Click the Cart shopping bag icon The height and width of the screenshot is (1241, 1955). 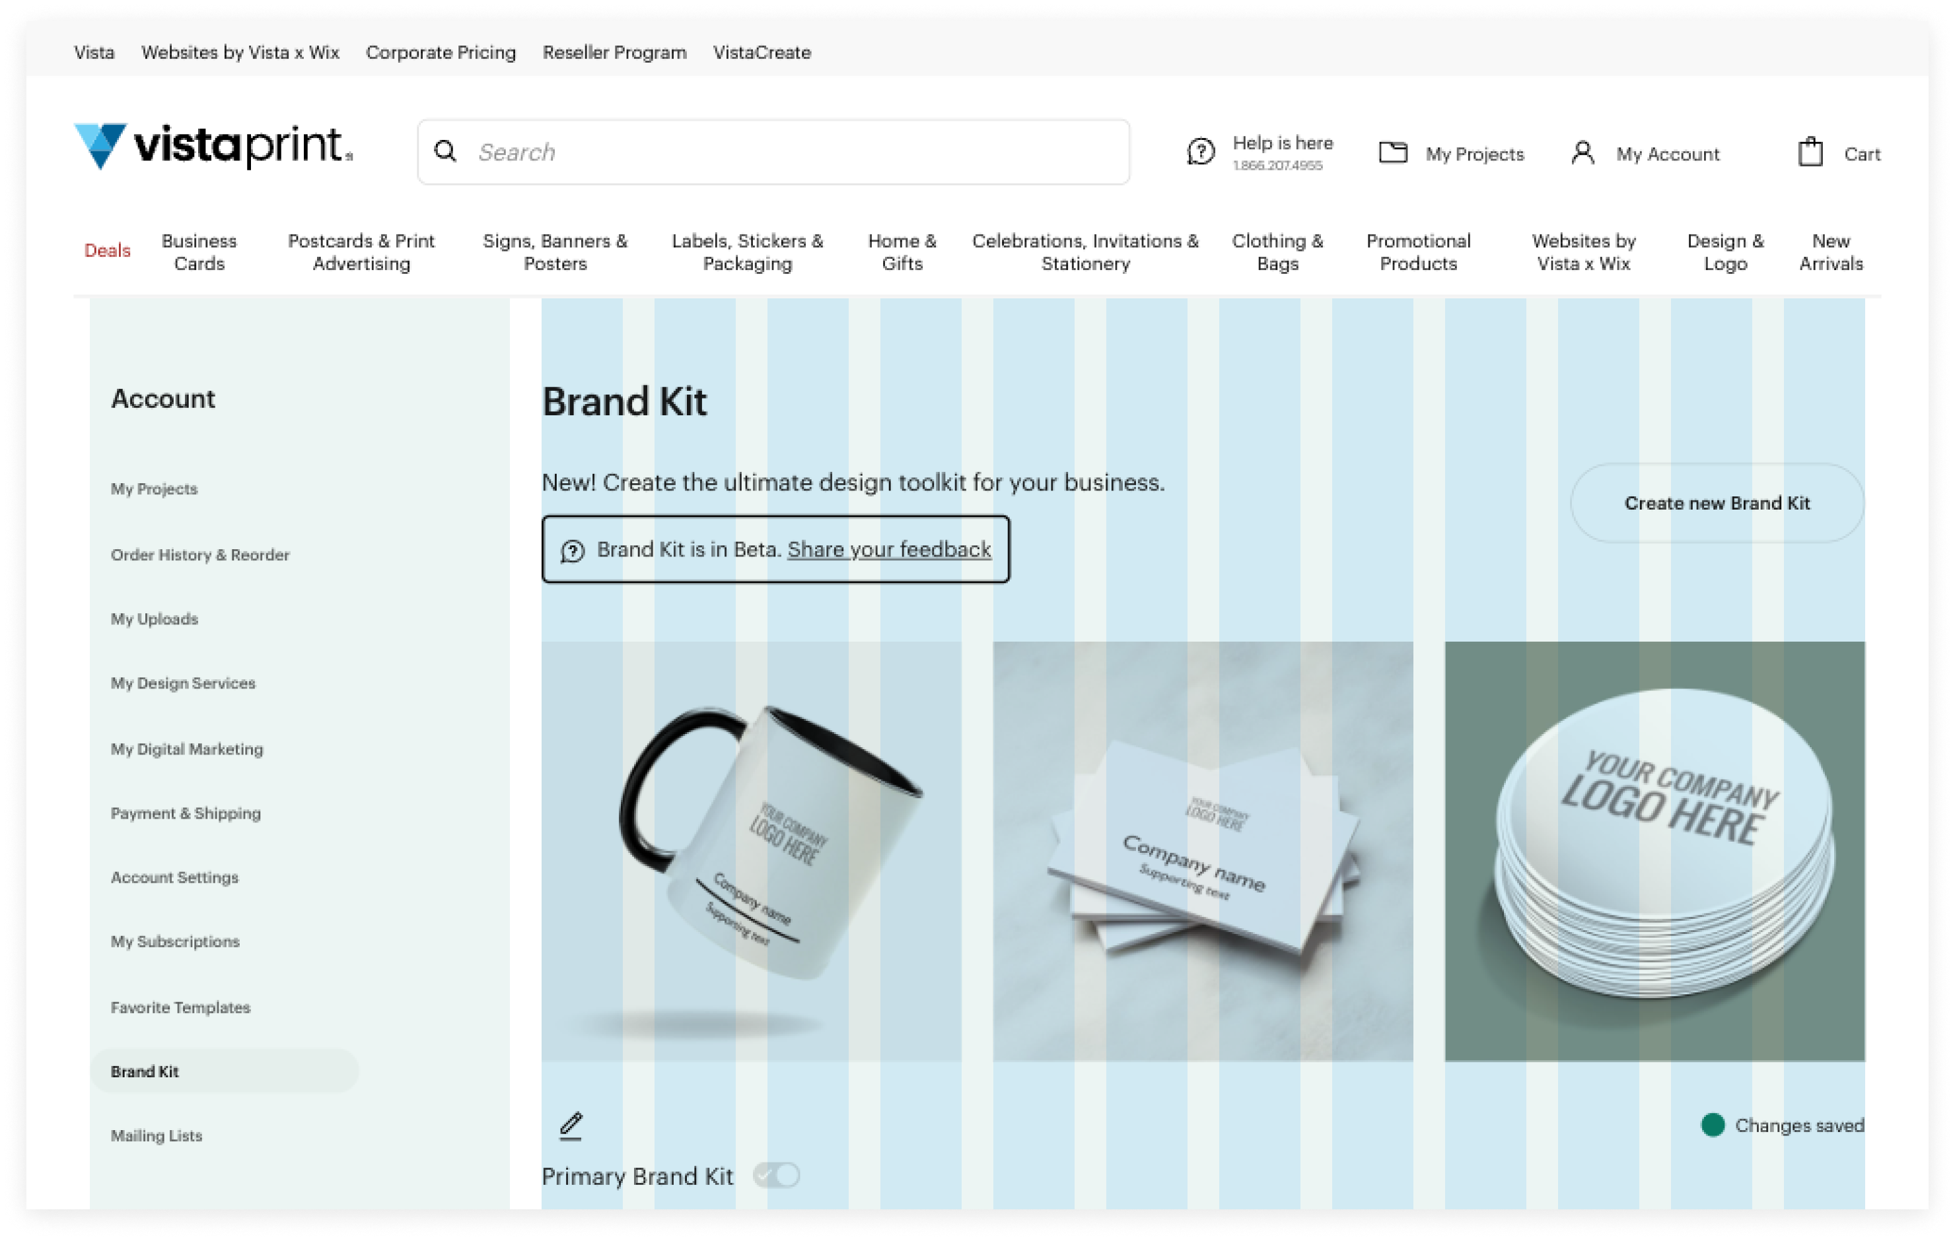(x=1810, y=152)
